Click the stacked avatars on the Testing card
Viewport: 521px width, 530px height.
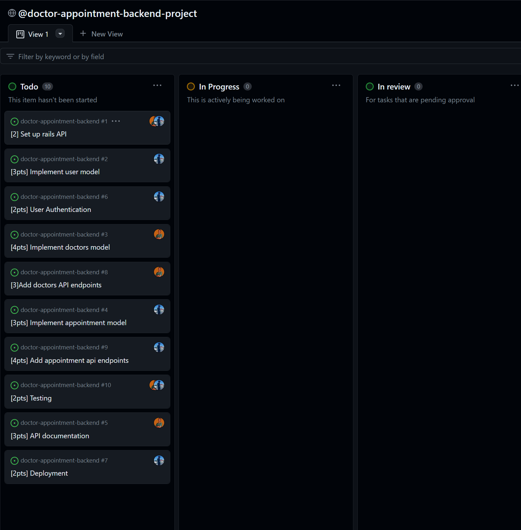pos(156,385)
